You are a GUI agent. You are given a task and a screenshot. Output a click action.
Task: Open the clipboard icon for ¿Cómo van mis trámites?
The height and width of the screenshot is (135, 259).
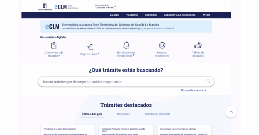[54, 45]
